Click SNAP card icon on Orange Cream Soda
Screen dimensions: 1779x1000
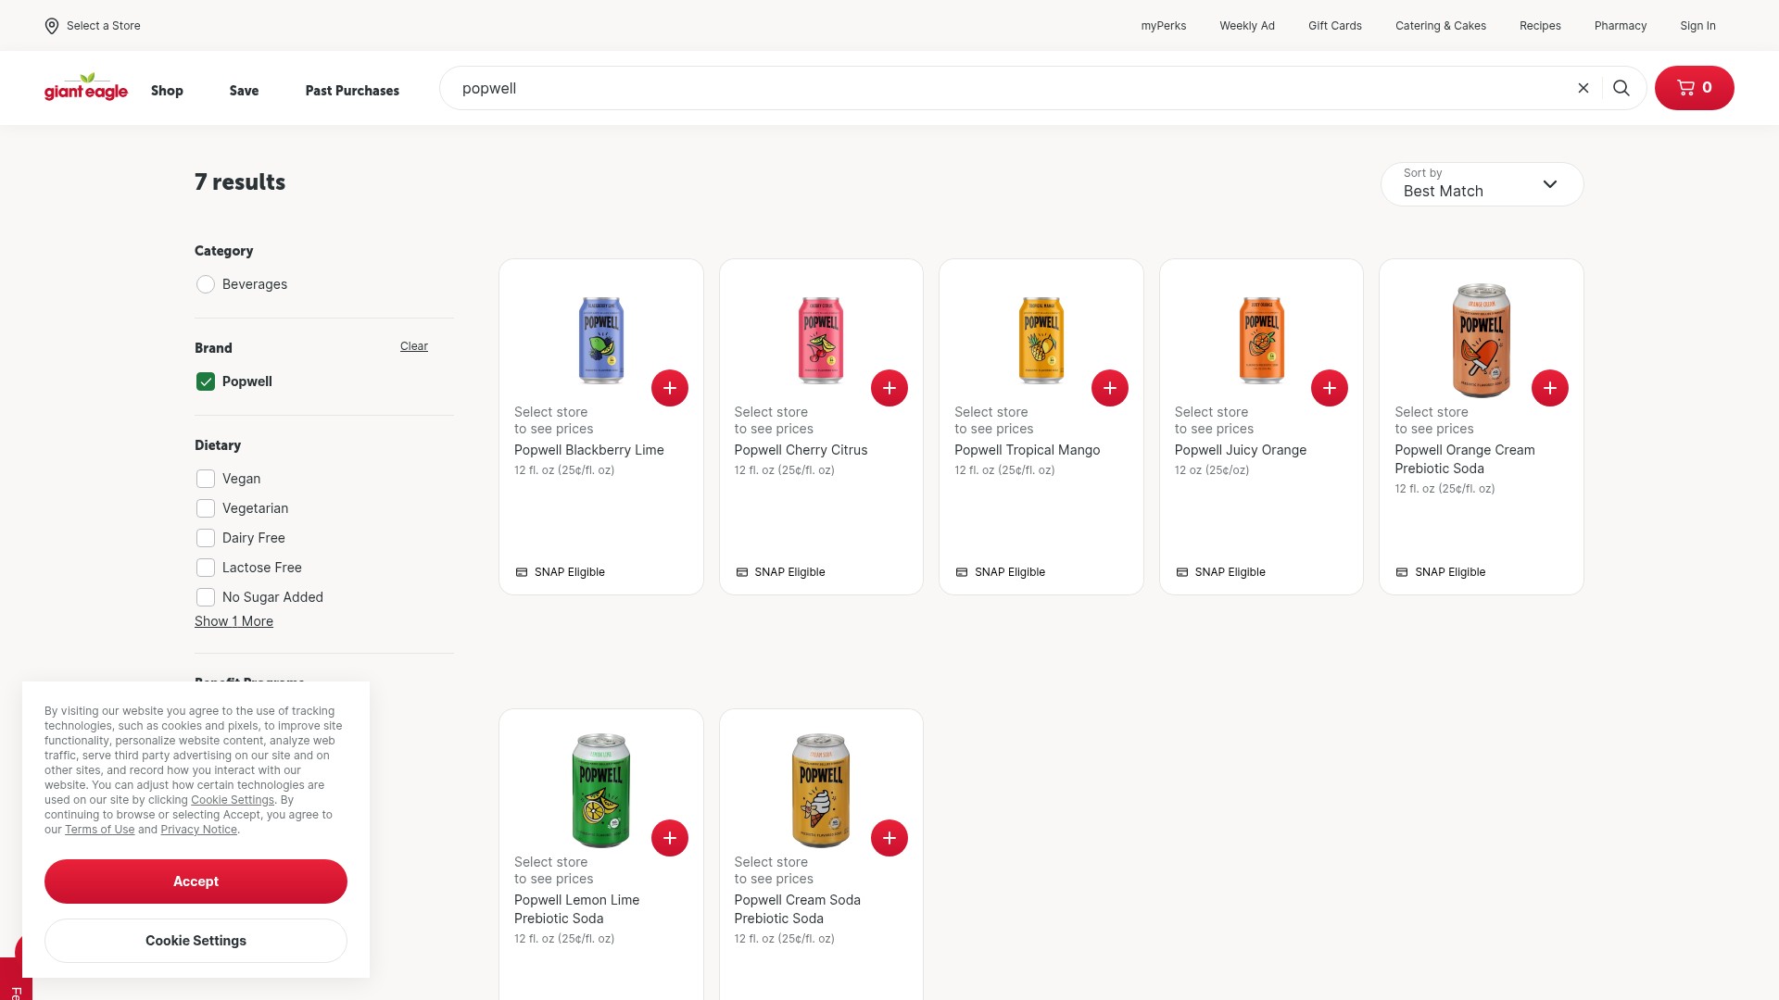[1402, 572]
